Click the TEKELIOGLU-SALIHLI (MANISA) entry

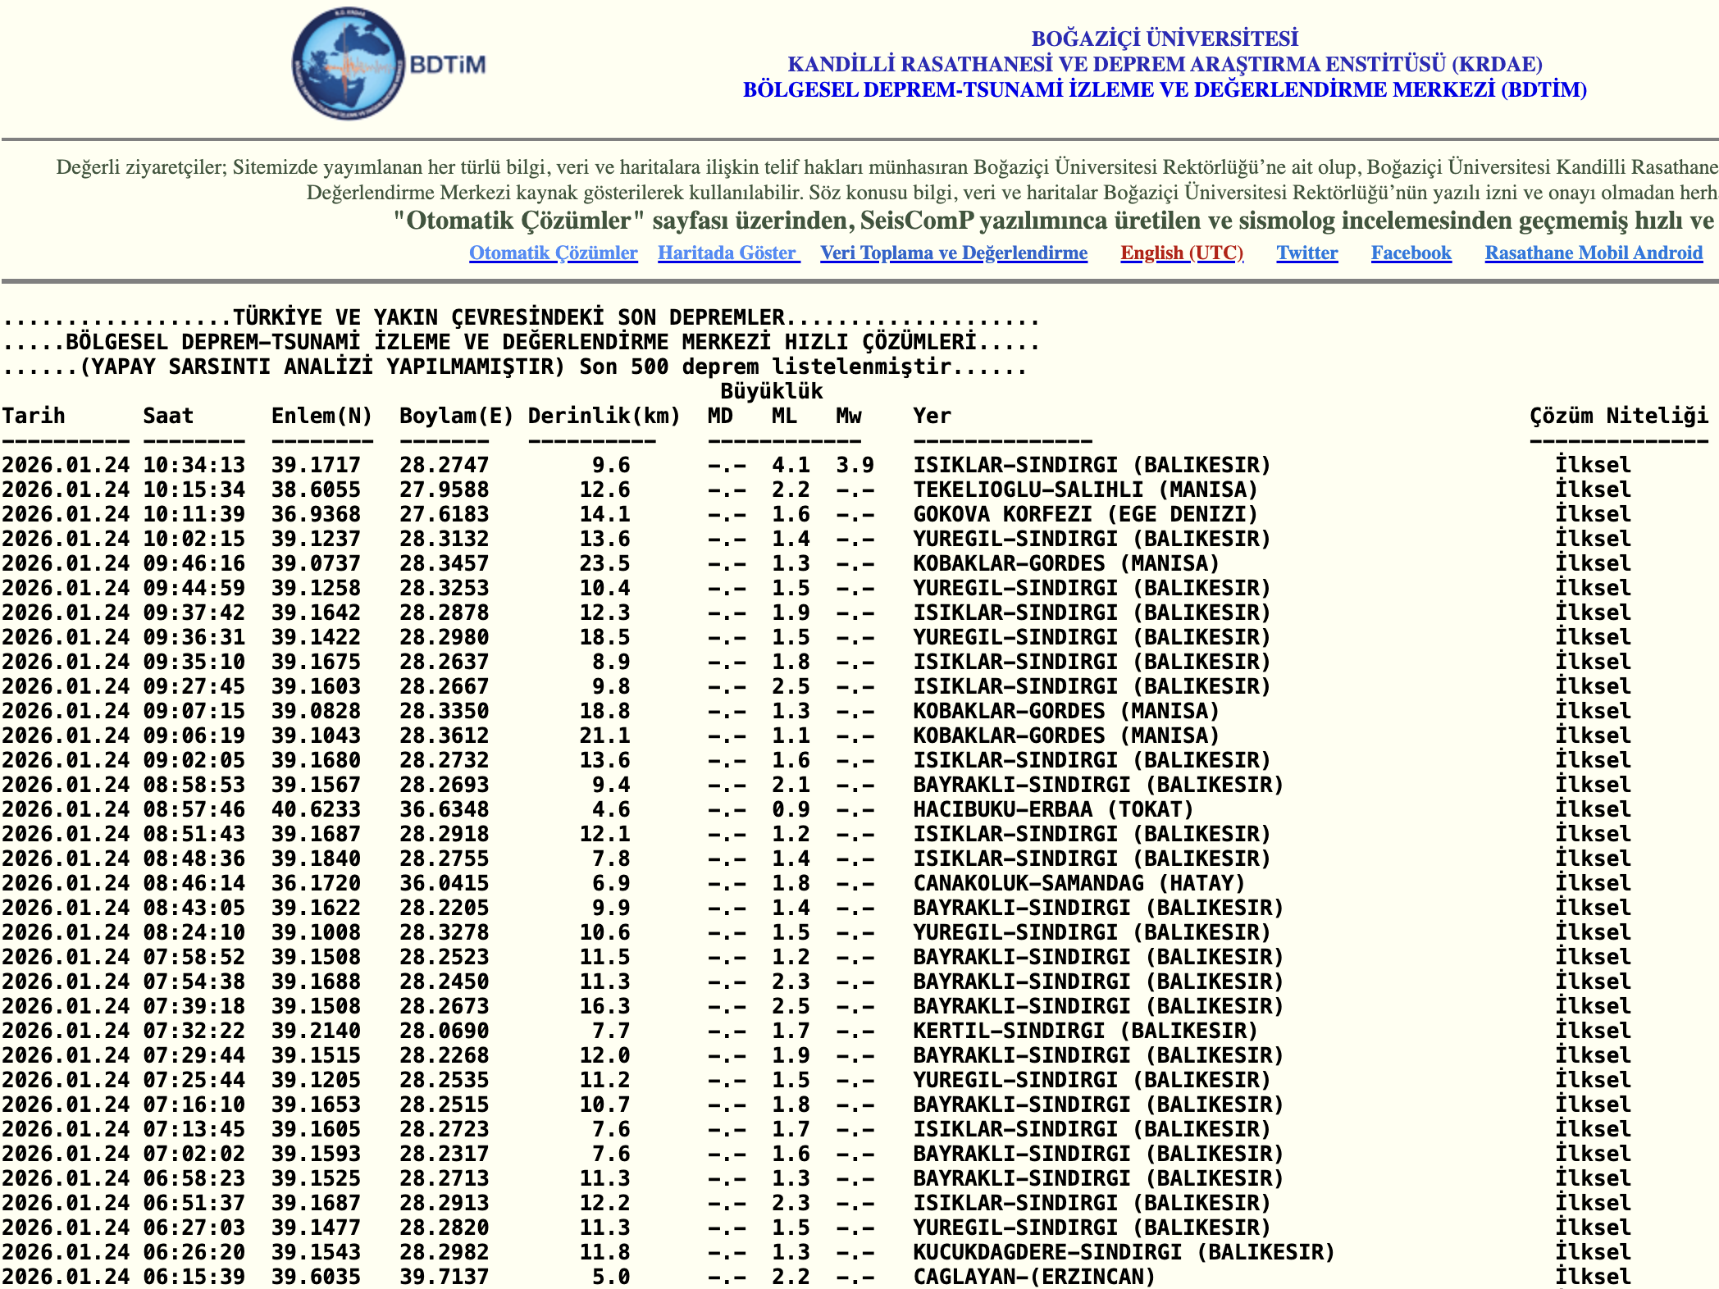point(1084,490)
